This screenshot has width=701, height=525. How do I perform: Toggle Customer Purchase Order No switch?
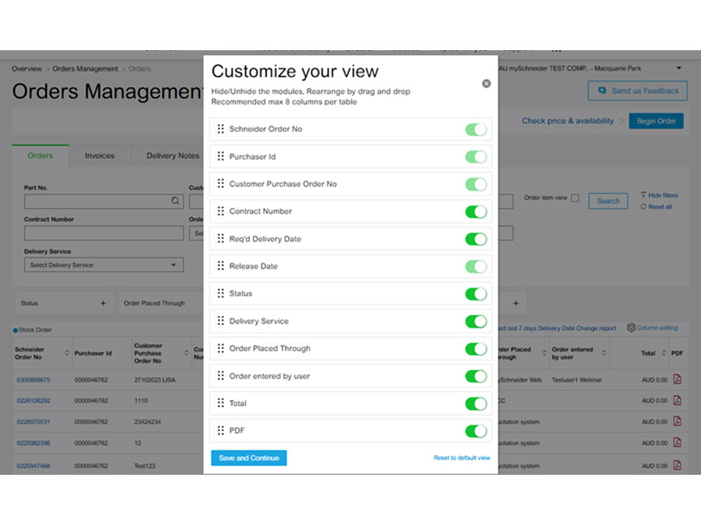pyautogui.click(x=475, y=185)
